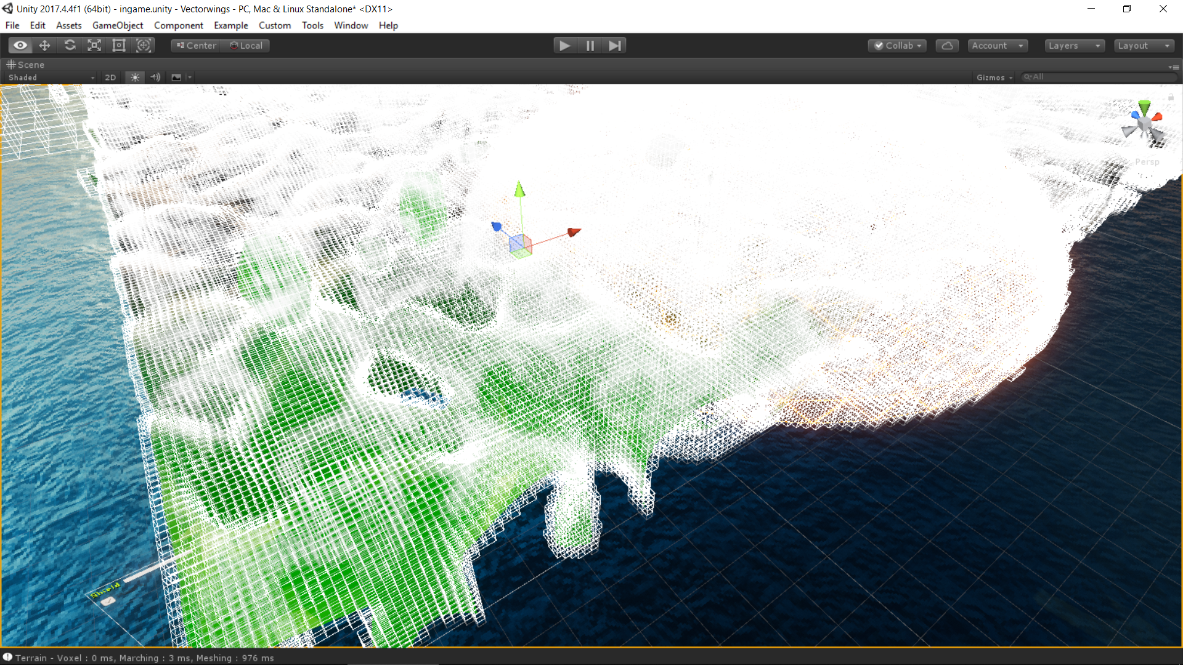Toggle scene lighting on or off
This screenshot has width=1183, height=665.
coord(135,78)
